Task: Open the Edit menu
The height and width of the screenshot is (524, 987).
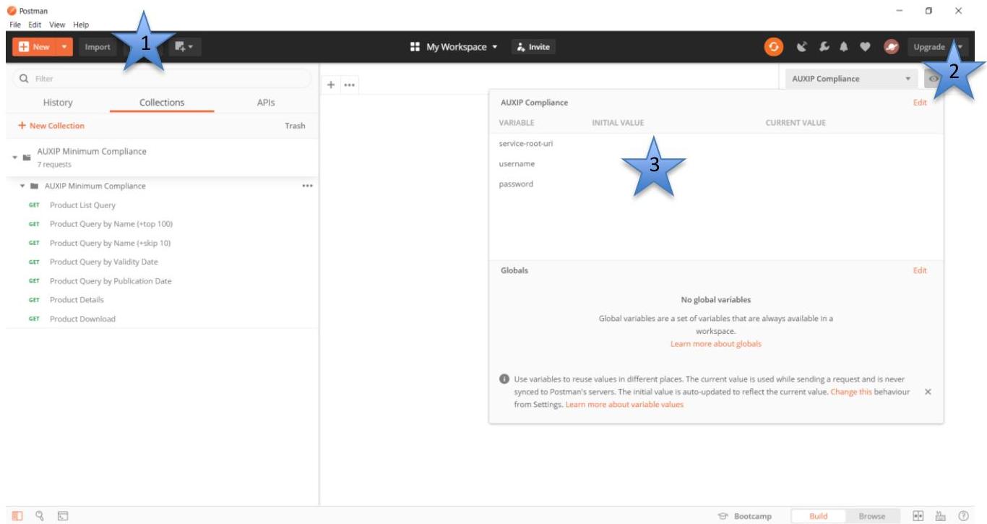Action: (x=35, y=25)
